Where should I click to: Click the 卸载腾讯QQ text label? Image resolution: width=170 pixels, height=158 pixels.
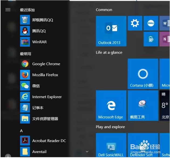point(43,20)
